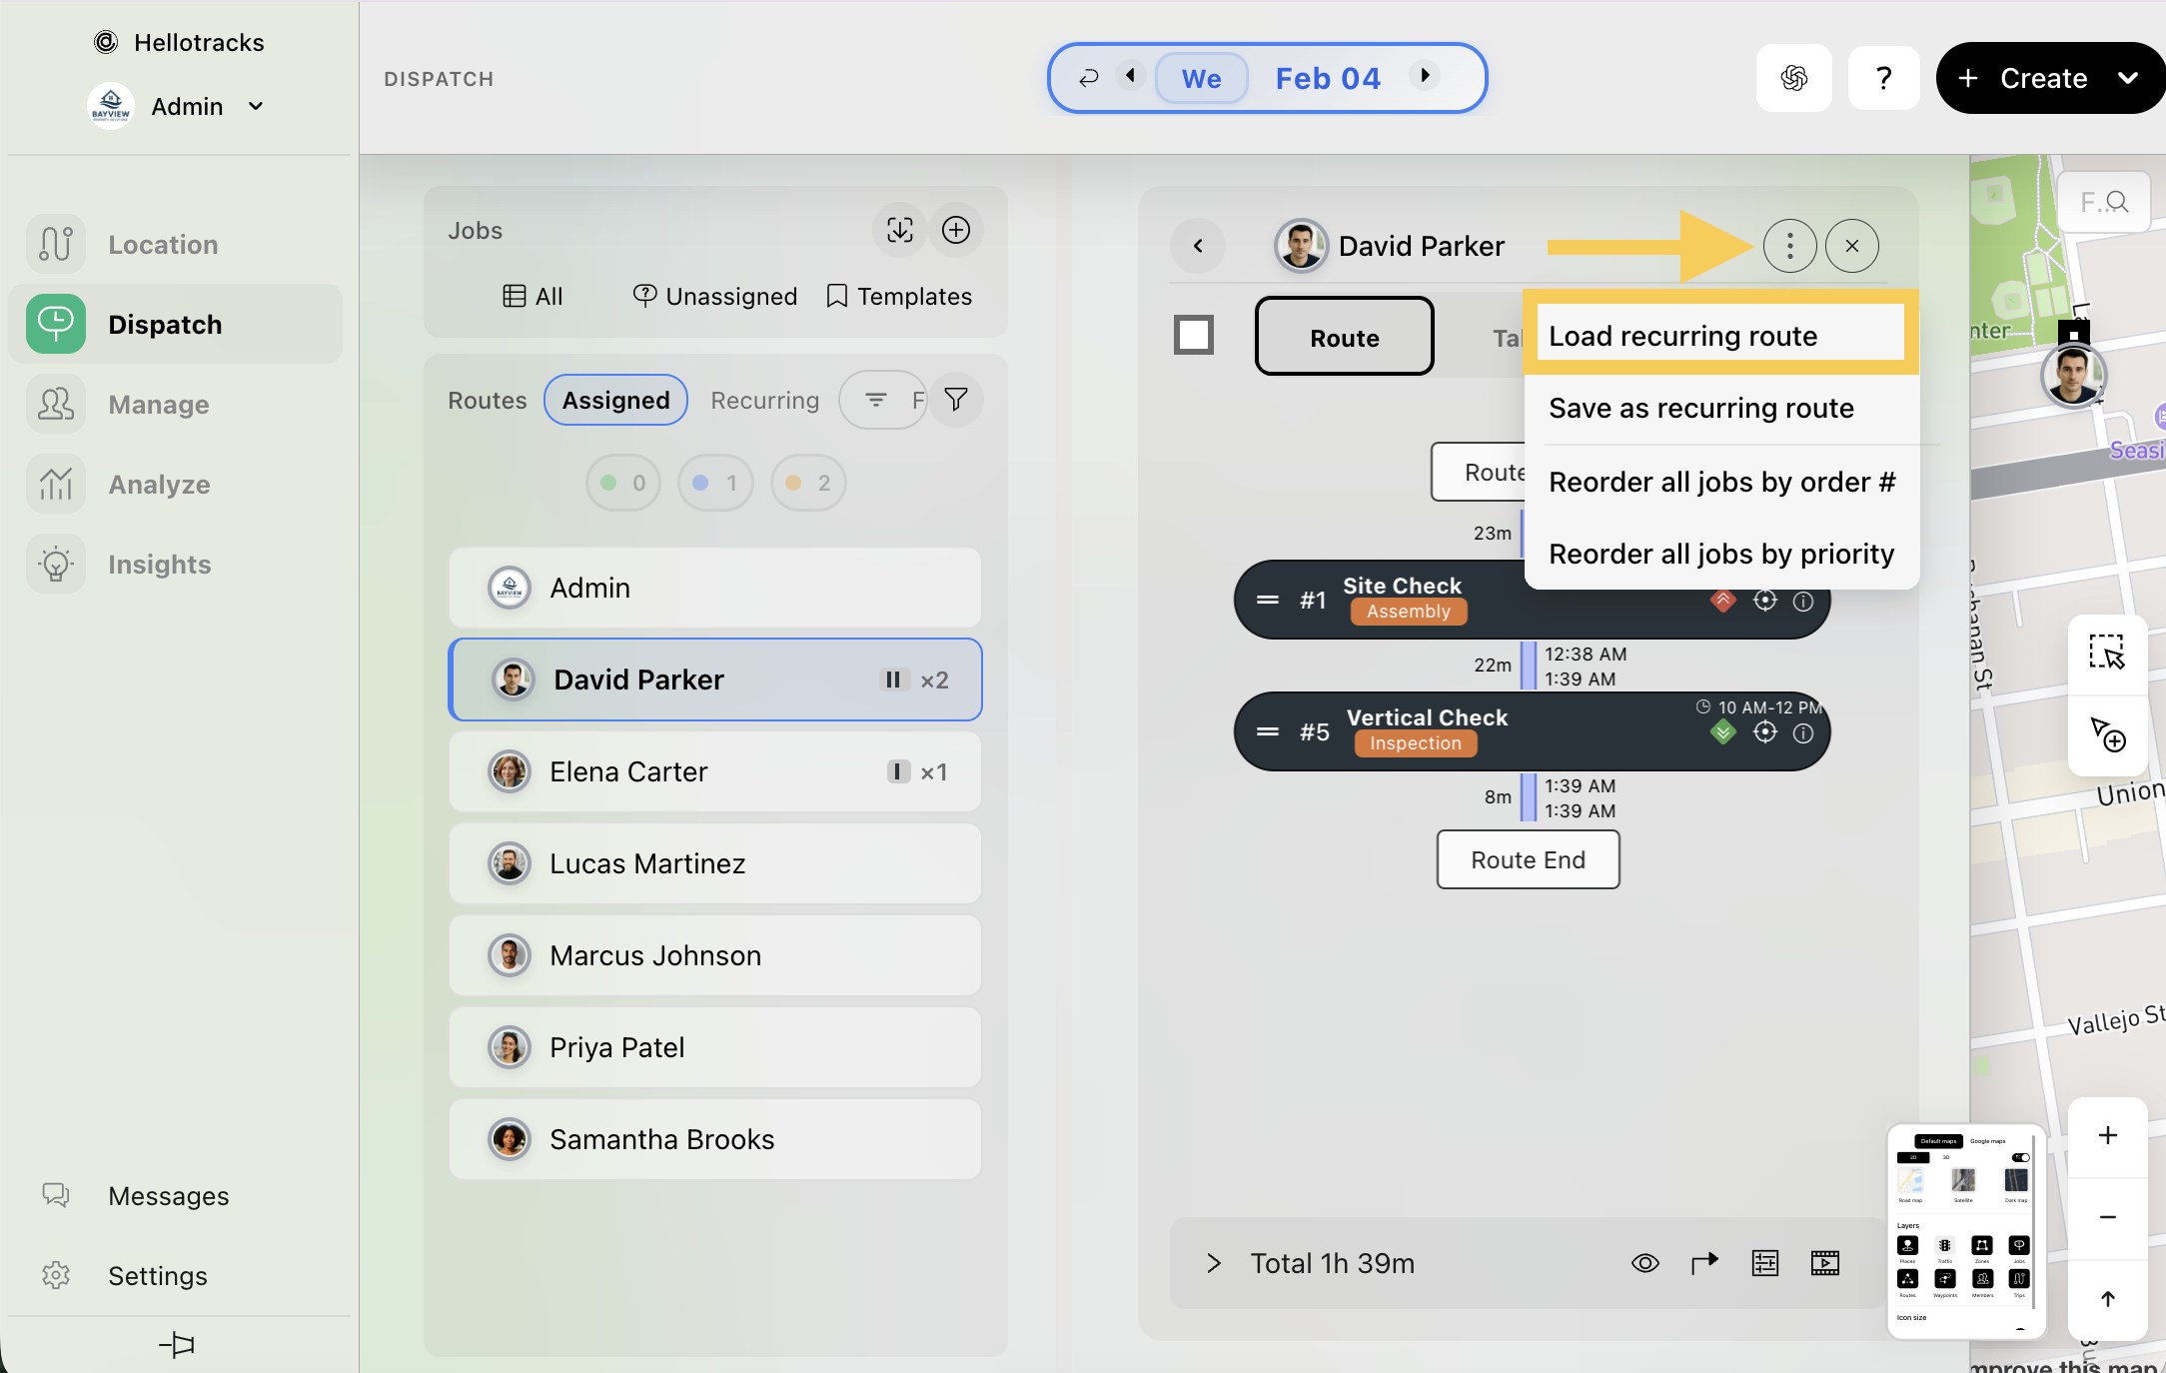Screen dimensions: 2166x1373
Task: Click the import jobs icon in the Jobs panel
Action: (899, 231)
